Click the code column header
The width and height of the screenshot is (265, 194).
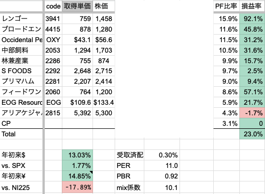click(x=53, y=6)
